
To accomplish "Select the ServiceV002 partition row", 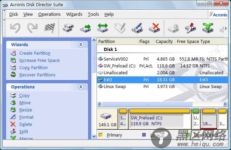I will [x=162, y=59].
